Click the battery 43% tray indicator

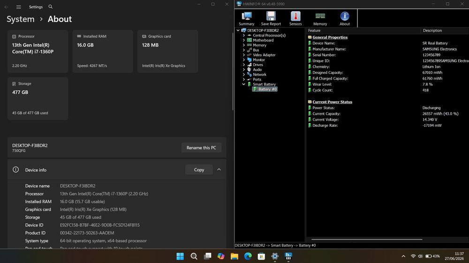432,256
